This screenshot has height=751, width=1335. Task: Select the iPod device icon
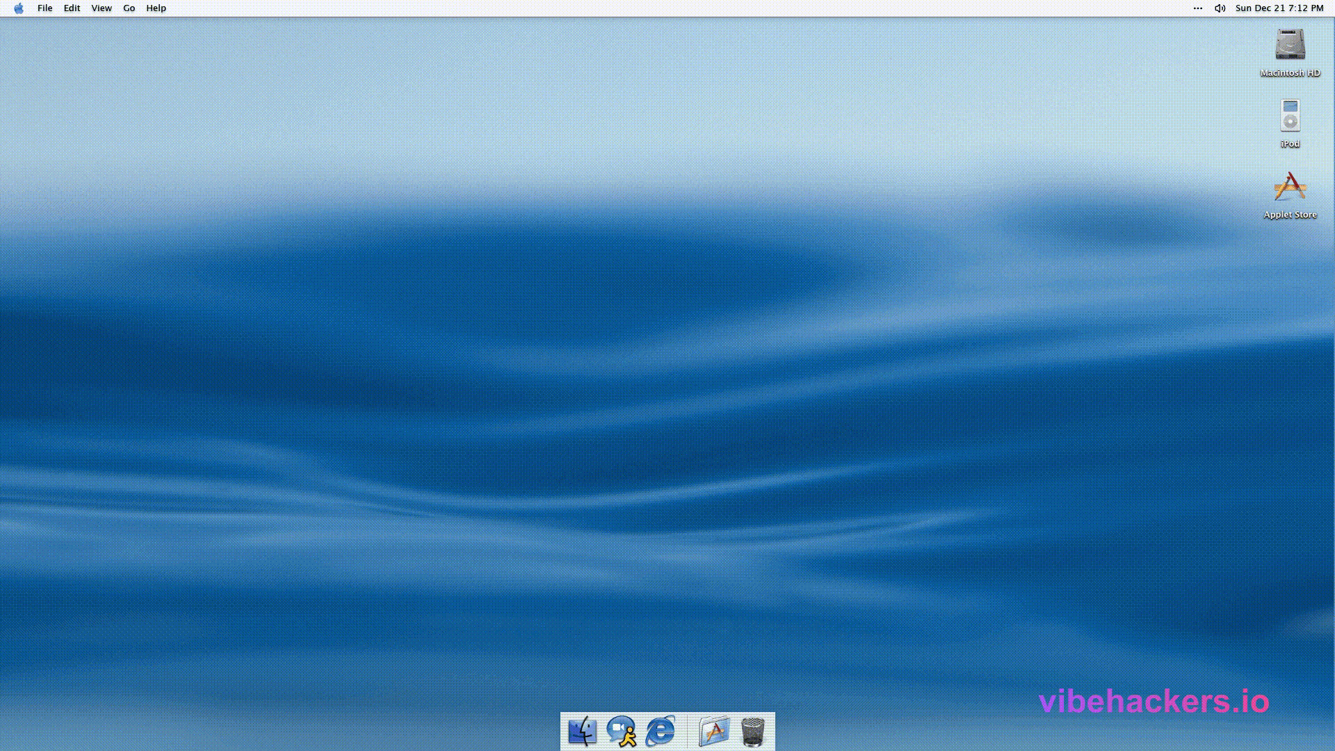[x=1290, y=116]
